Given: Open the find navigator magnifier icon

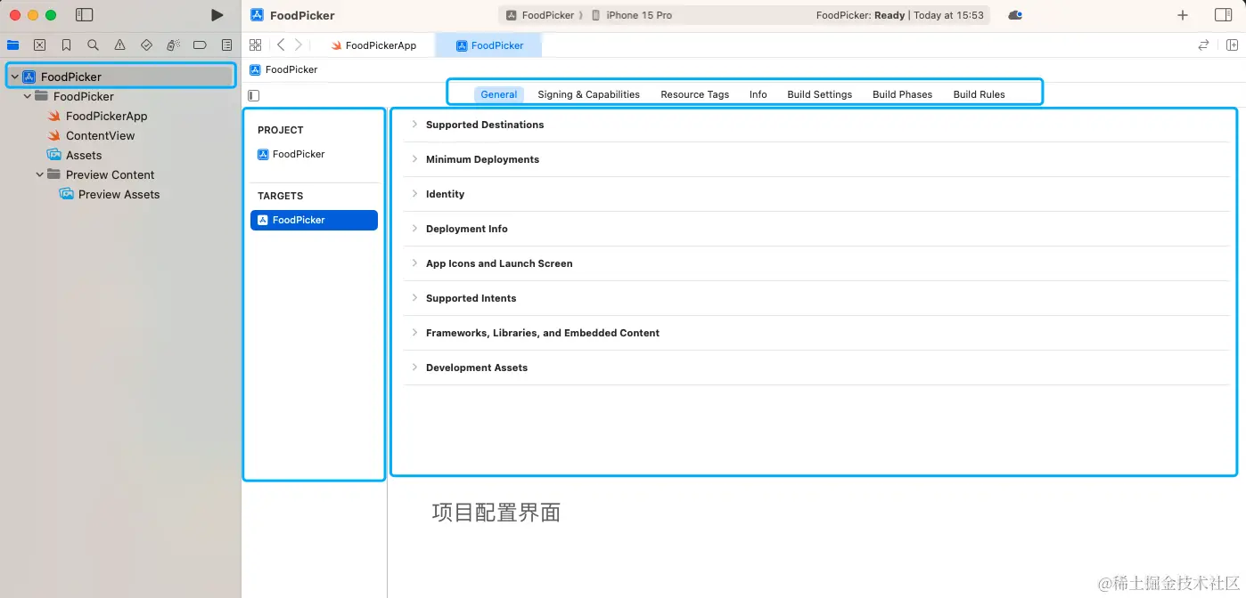Looking at the screenshot, I should coord(93,44).
